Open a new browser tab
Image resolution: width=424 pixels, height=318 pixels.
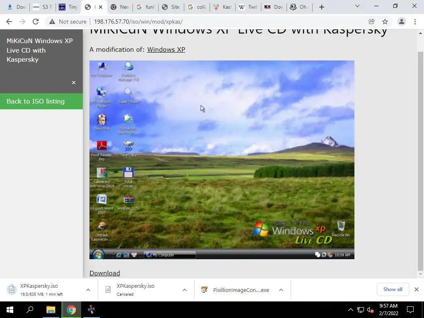pyautogui.click(x=321, y=7)
